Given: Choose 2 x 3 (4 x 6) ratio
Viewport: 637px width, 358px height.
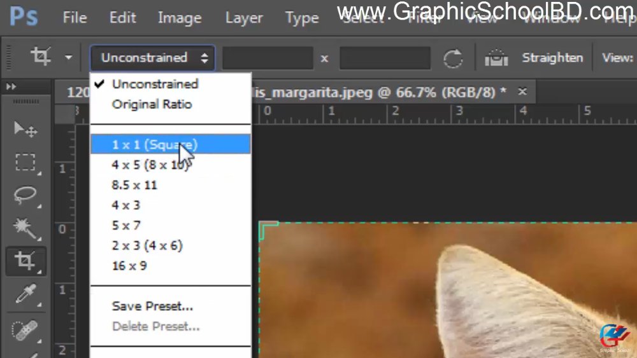Looking at the screenshot, I should (x=170, y=245).
